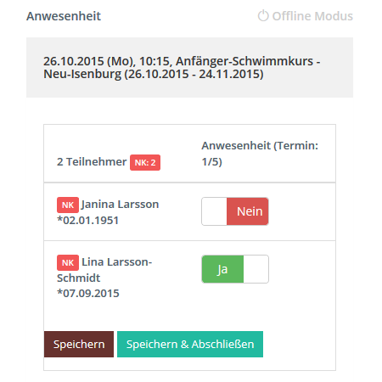The image size is (382, 382).
Task: Click the red Nein label on Janina's switch
Action: [248, 211]
